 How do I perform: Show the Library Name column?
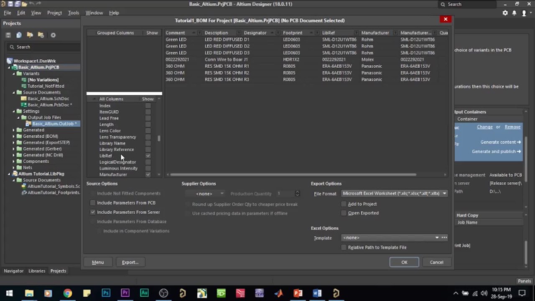click(x=148, y=143)
